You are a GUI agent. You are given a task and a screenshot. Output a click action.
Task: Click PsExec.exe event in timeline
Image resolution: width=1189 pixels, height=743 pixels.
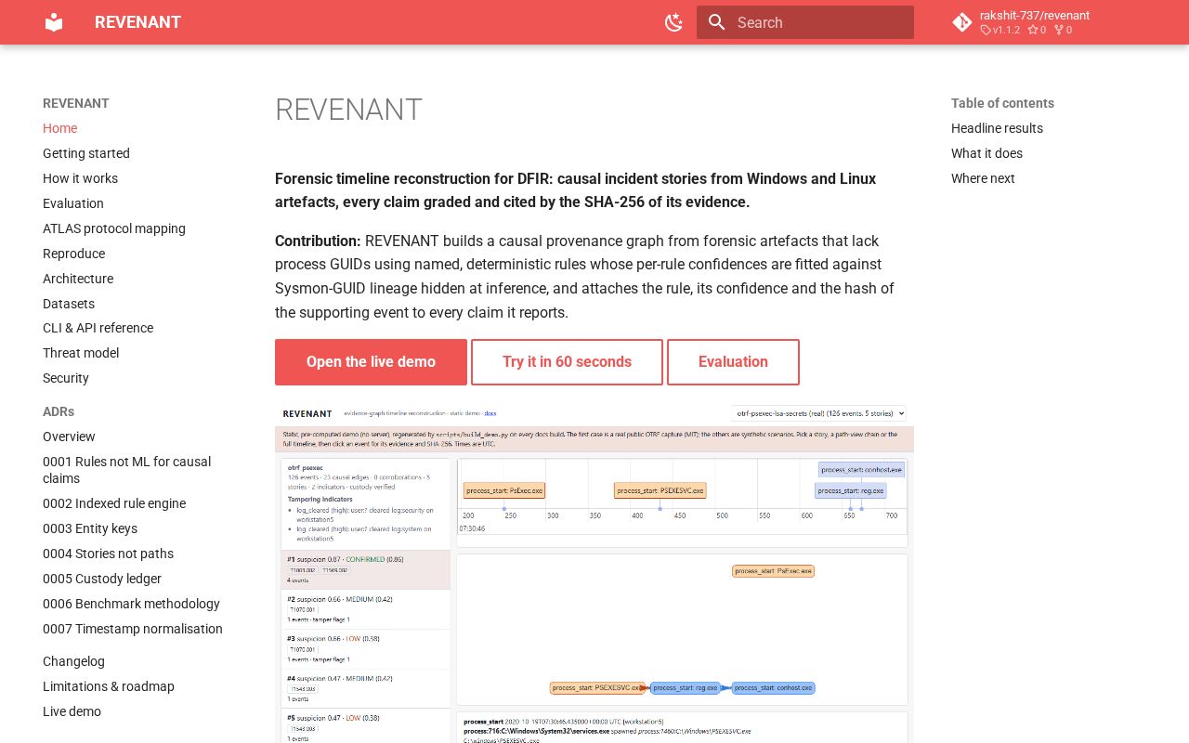pyautogui.click(x=504, y=490)
